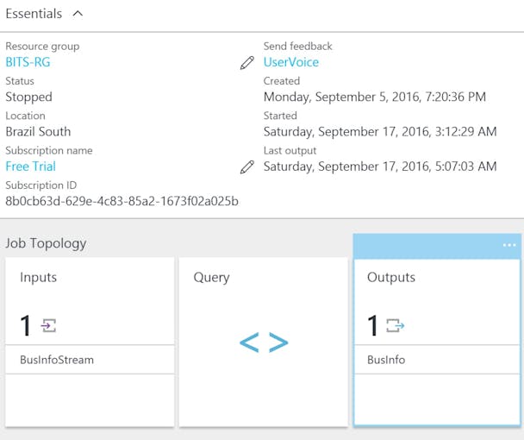Click the Stopped status value
This screenshot has width=524, height=440.
coord(28,97)
